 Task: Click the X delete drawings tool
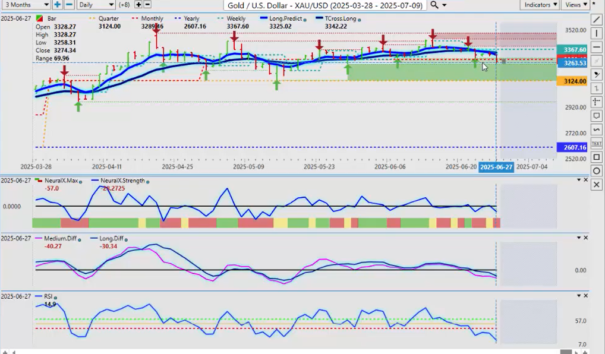pos(597,185)
